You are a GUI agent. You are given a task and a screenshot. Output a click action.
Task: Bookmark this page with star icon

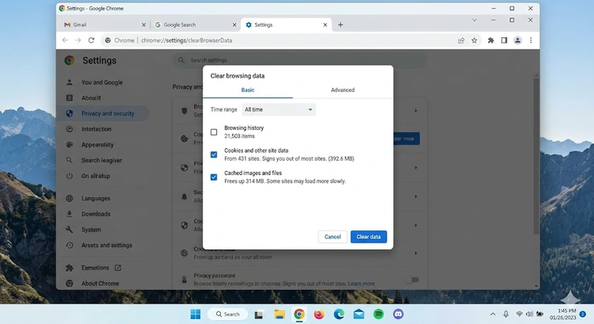[474, 40]
